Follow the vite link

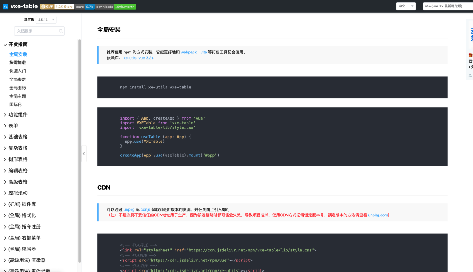[x=204, y=52]
